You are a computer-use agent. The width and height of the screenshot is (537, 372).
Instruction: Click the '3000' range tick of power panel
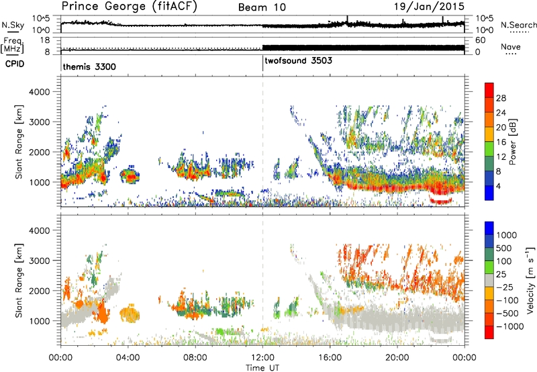[40, 122]
